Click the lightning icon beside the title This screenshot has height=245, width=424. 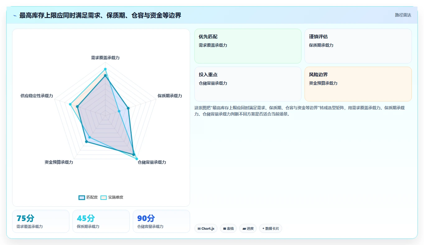tap(15, 16)
